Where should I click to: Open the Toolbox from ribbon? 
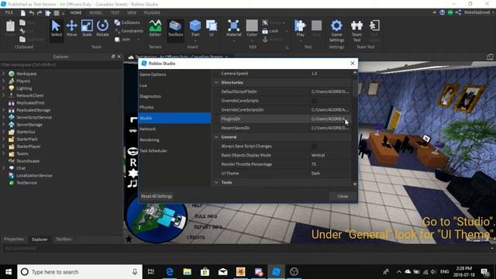click(x=175, y=29)
